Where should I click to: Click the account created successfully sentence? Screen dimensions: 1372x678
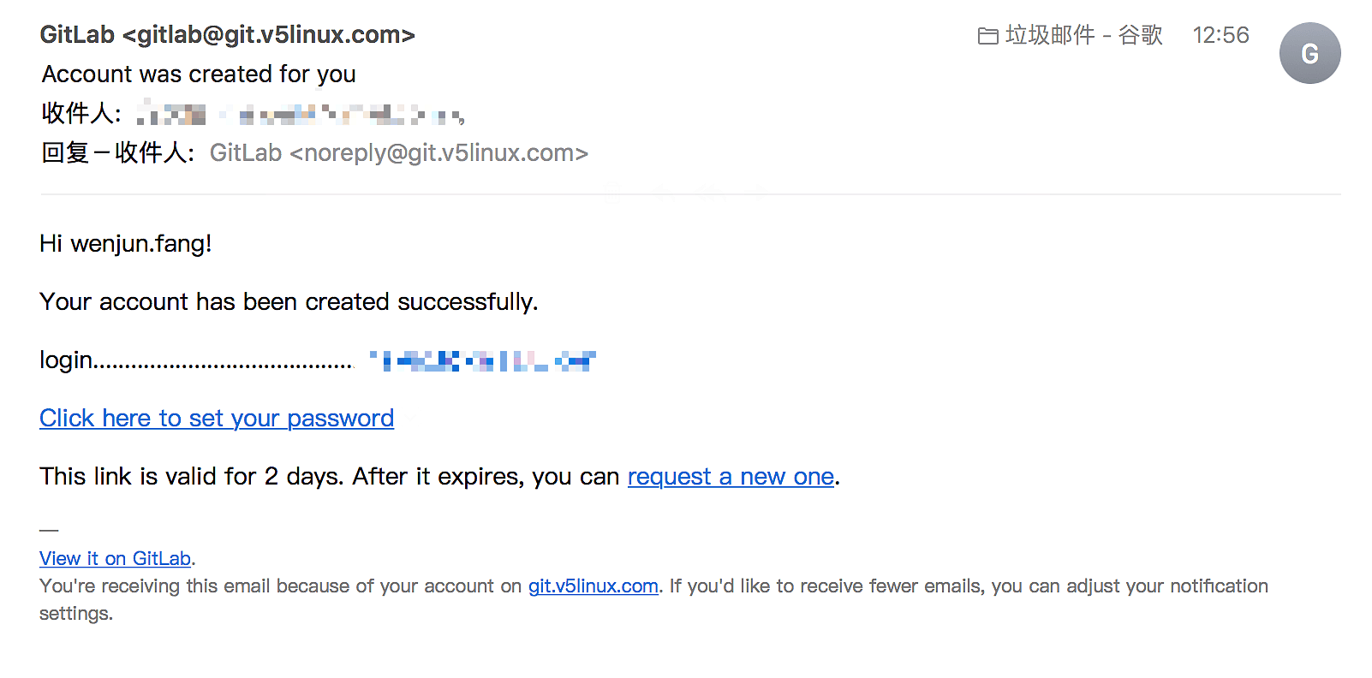[x=289, y=302]
